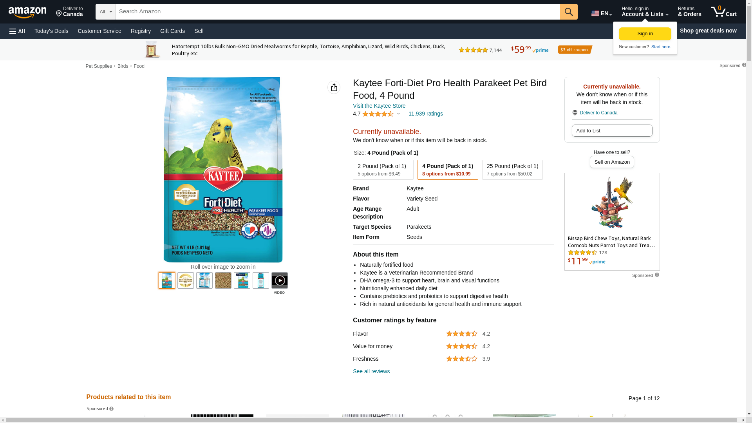The image size is (752, 423).
Task: Play the product video thumbnail
Action: point(279,280)
